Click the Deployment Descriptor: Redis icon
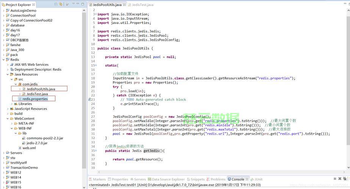Screen dimensions: 350x189 12,69
